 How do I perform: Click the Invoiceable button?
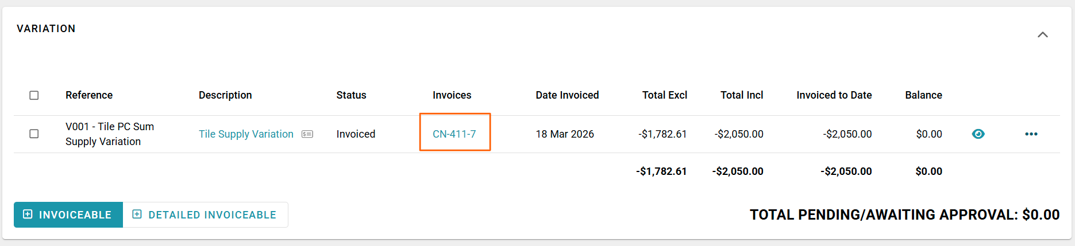(68, 214)
